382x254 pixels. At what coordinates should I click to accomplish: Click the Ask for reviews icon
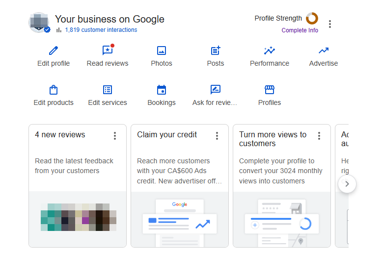pos(216,90)
